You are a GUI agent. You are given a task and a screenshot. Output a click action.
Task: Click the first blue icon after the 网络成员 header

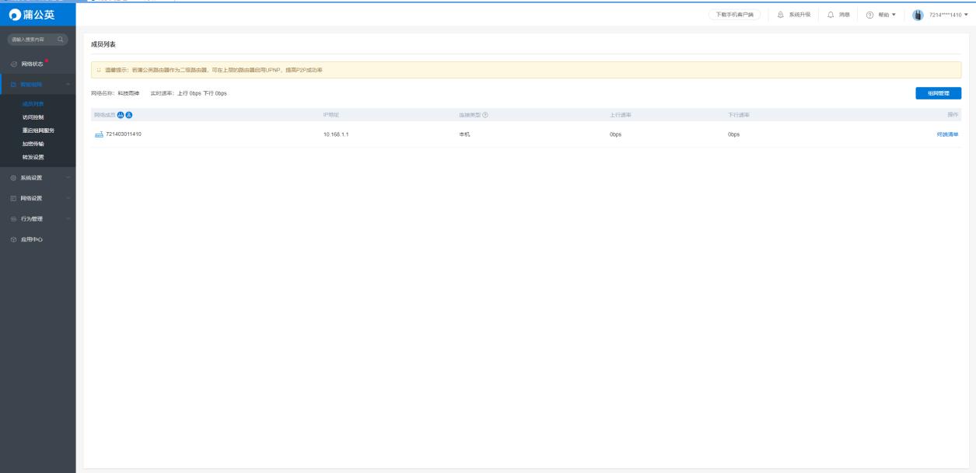click(x=121, y=115)
